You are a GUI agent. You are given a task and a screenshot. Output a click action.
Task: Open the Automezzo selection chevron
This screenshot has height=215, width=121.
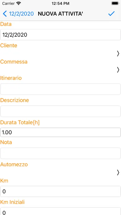click(x=118, y=172)
